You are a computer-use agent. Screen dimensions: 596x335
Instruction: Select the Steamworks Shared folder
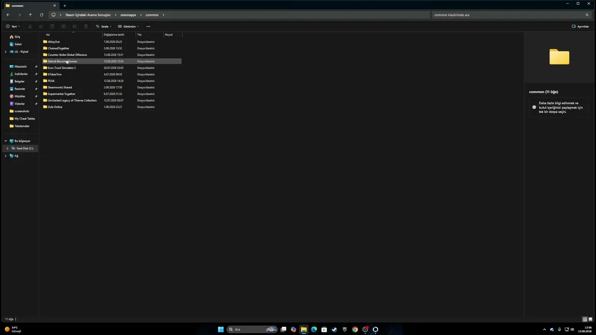(x=112, y=87)
